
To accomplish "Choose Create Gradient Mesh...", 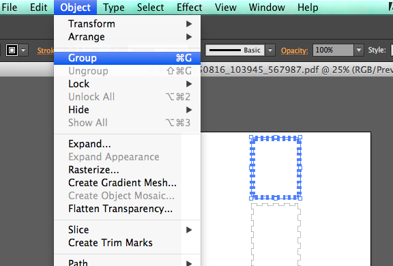I will [127, 183].
